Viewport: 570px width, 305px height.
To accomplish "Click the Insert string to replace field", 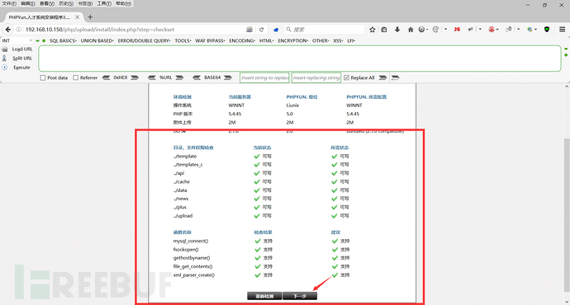I will click(x=264, y=77).
